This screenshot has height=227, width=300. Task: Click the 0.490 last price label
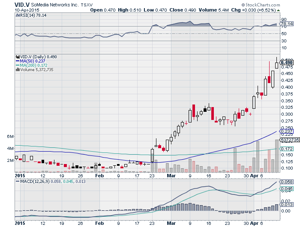(286, 62)
